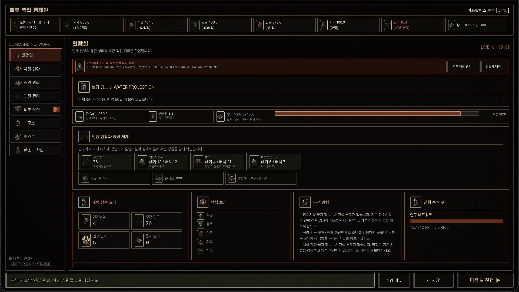The image size is (519, 292).
Task: Click the 식량 food icon in top bar
Action: coord(131,25)
